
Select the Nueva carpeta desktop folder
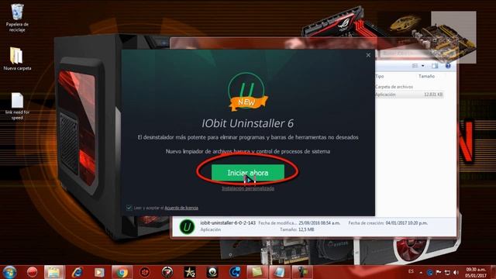[17, 59]
